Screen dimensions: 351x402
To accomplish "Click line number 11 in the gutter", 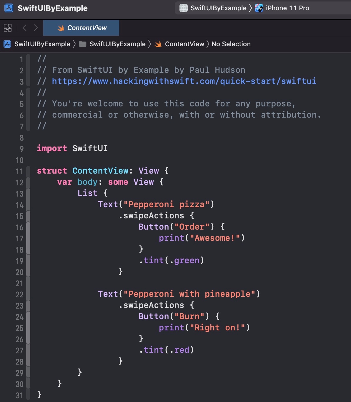I will coord(19,171).
